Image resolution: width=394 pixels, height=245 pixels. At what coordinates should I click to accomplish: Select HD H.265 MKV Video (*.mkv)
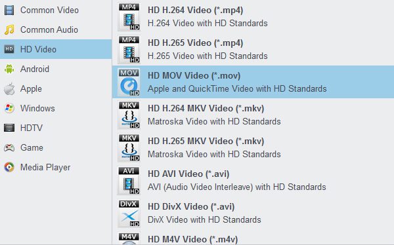pyautogui.click(x=253, y=147)
